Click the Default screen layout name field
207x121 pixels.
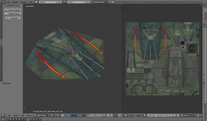[x=48, y=2]
